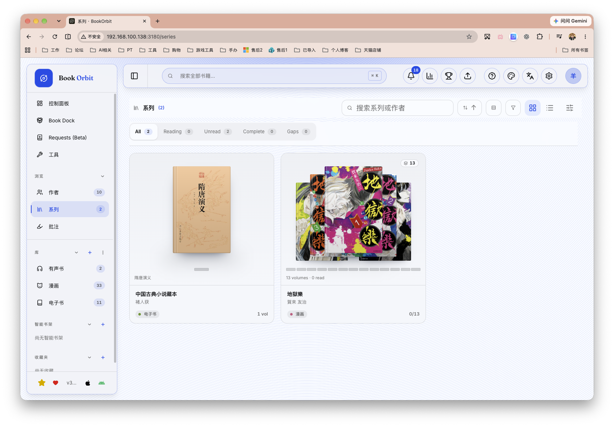Click the heart icon in sidebar footer

coord(56,383)
